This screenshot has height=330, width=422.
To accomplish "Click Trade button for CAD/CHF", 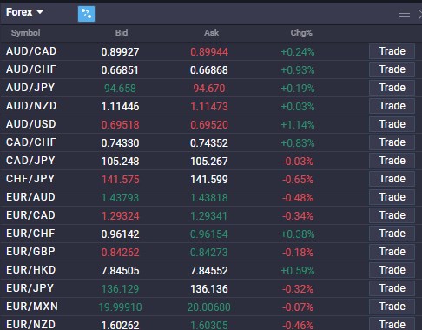I will pyautogui.click(x=392, y=142).
